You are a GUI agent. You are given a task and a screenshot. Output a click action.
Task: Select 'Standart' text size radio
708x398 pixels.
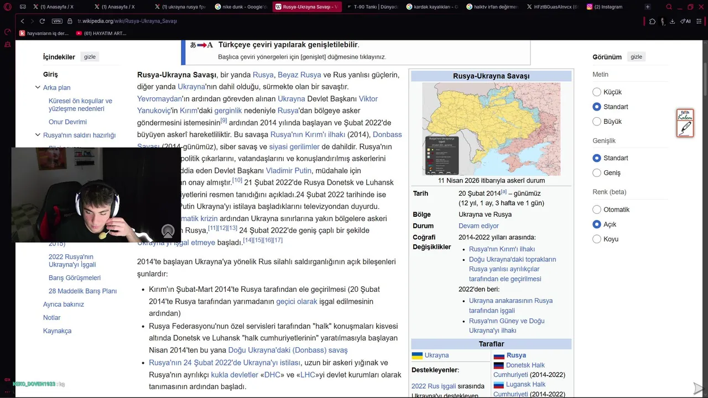[597, 107]
